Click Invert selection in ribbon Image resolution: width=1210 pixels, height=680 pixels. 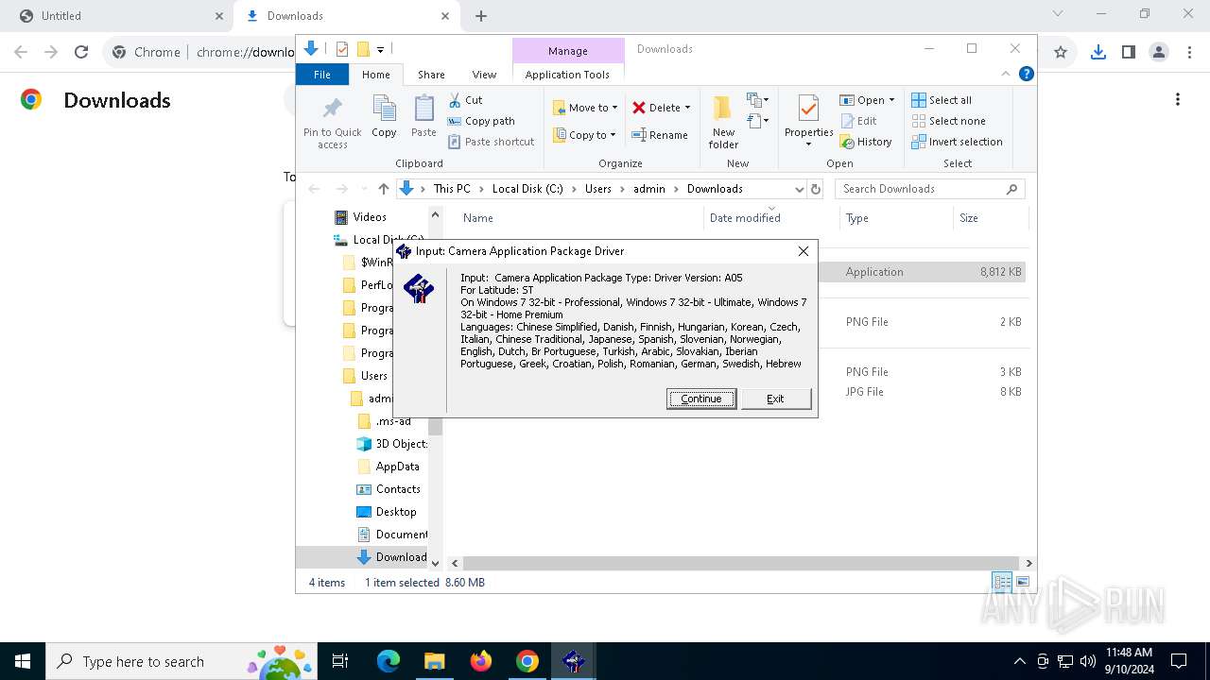957,142
